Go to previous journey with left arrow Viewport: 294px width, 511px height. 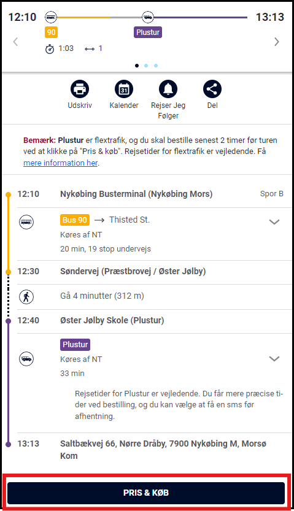[15, 42]
